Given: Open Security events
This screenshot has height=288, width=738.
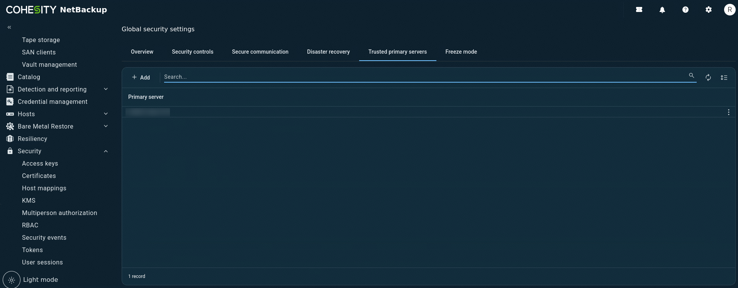Looking at the screenshot, I should [44, 237].
